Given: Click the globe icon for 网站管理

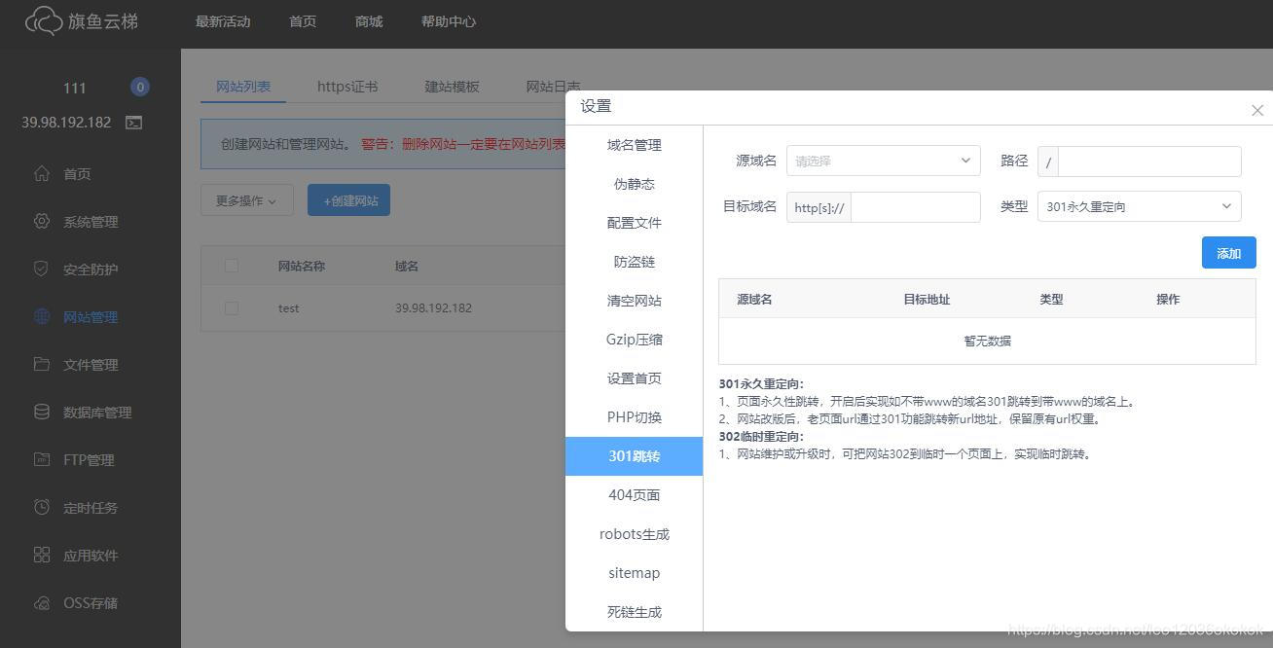Looking at the screenshot, I should [x=41, y=316].
